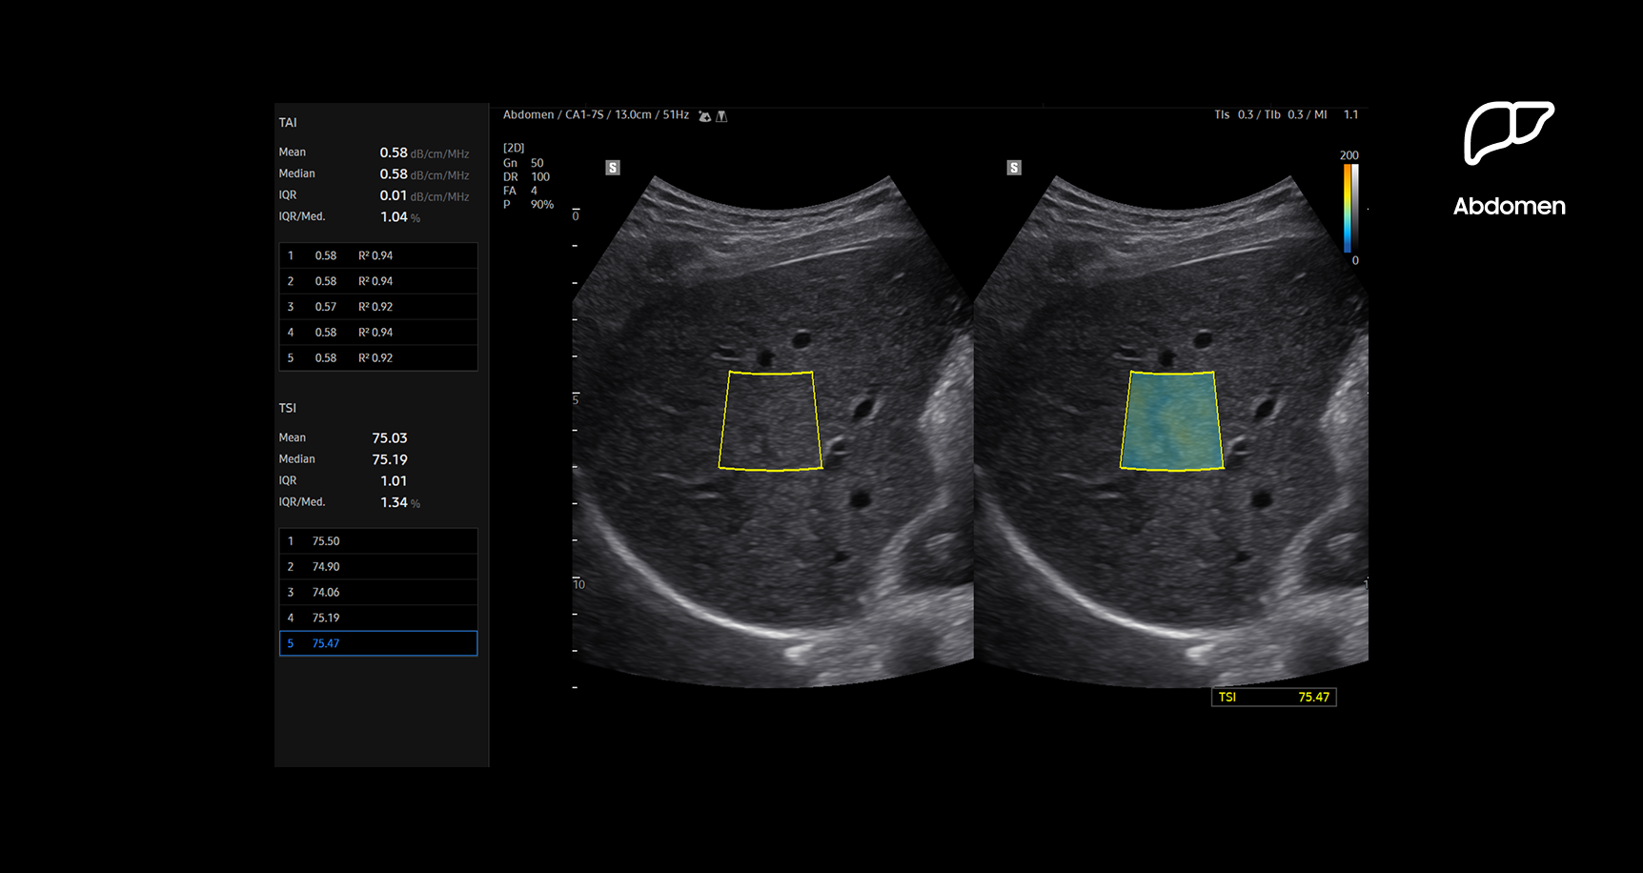Select TSI measurement row 3 (74.06)

coord(378,593)
